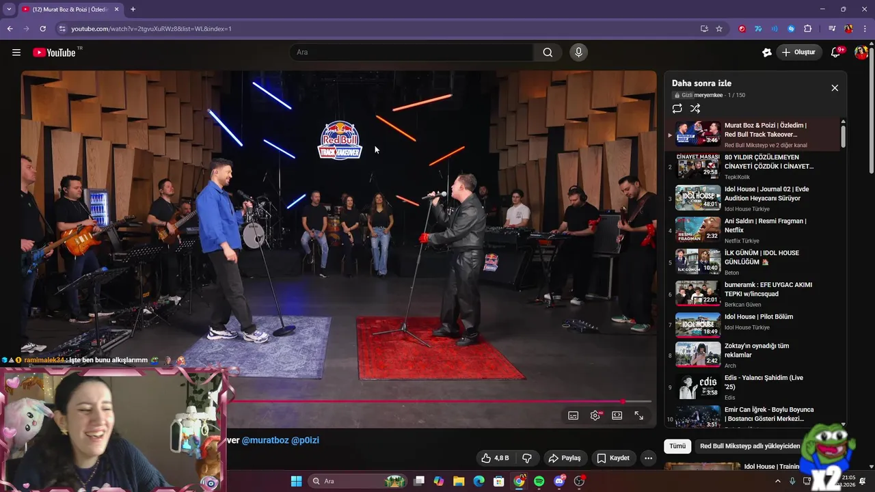Screen dimensions: 875x492
Task: Open the Chrome profile avatar in toolbar
Action: (x=848, y=29)
